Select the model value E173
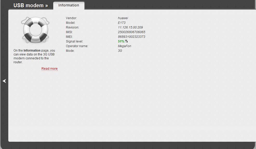The height and width of the screenshot is (149, 256). tap(122, 23)
